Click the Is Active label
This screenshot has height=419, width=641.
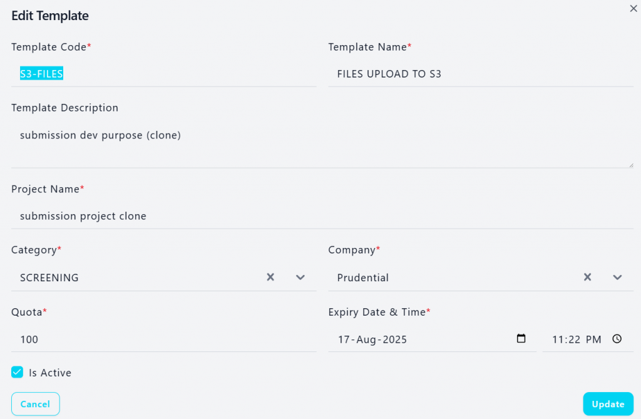(50, 373)
